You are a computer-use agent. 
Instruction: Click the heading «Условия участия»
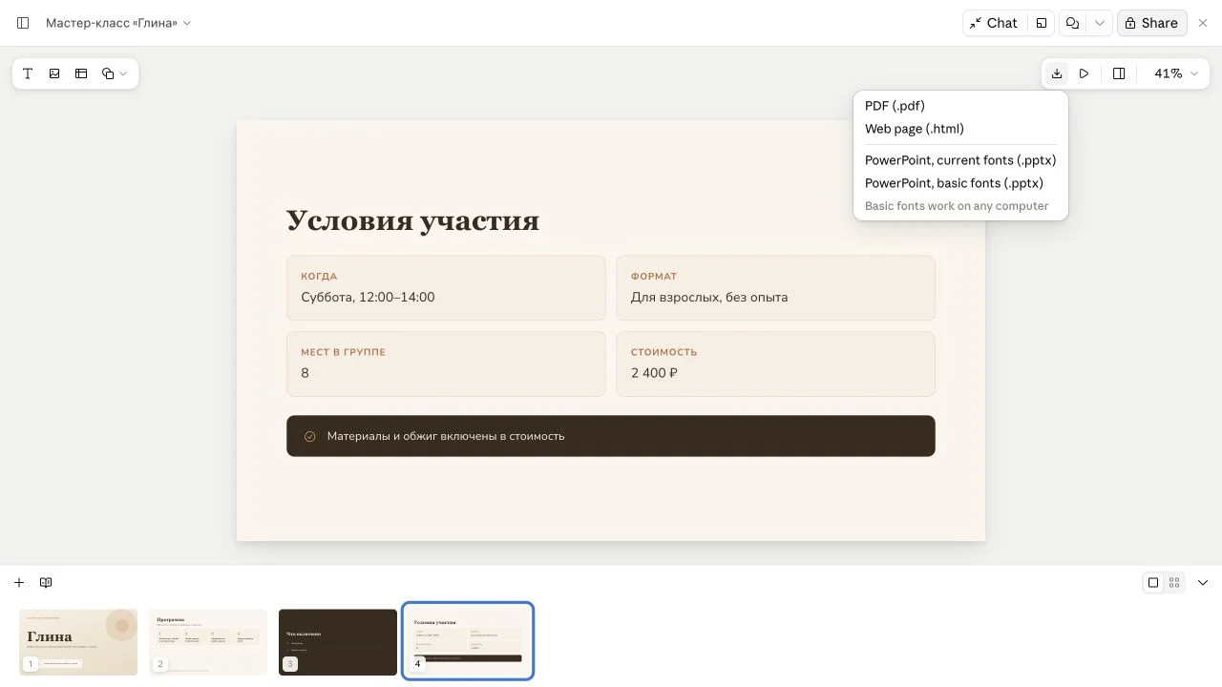412,220
